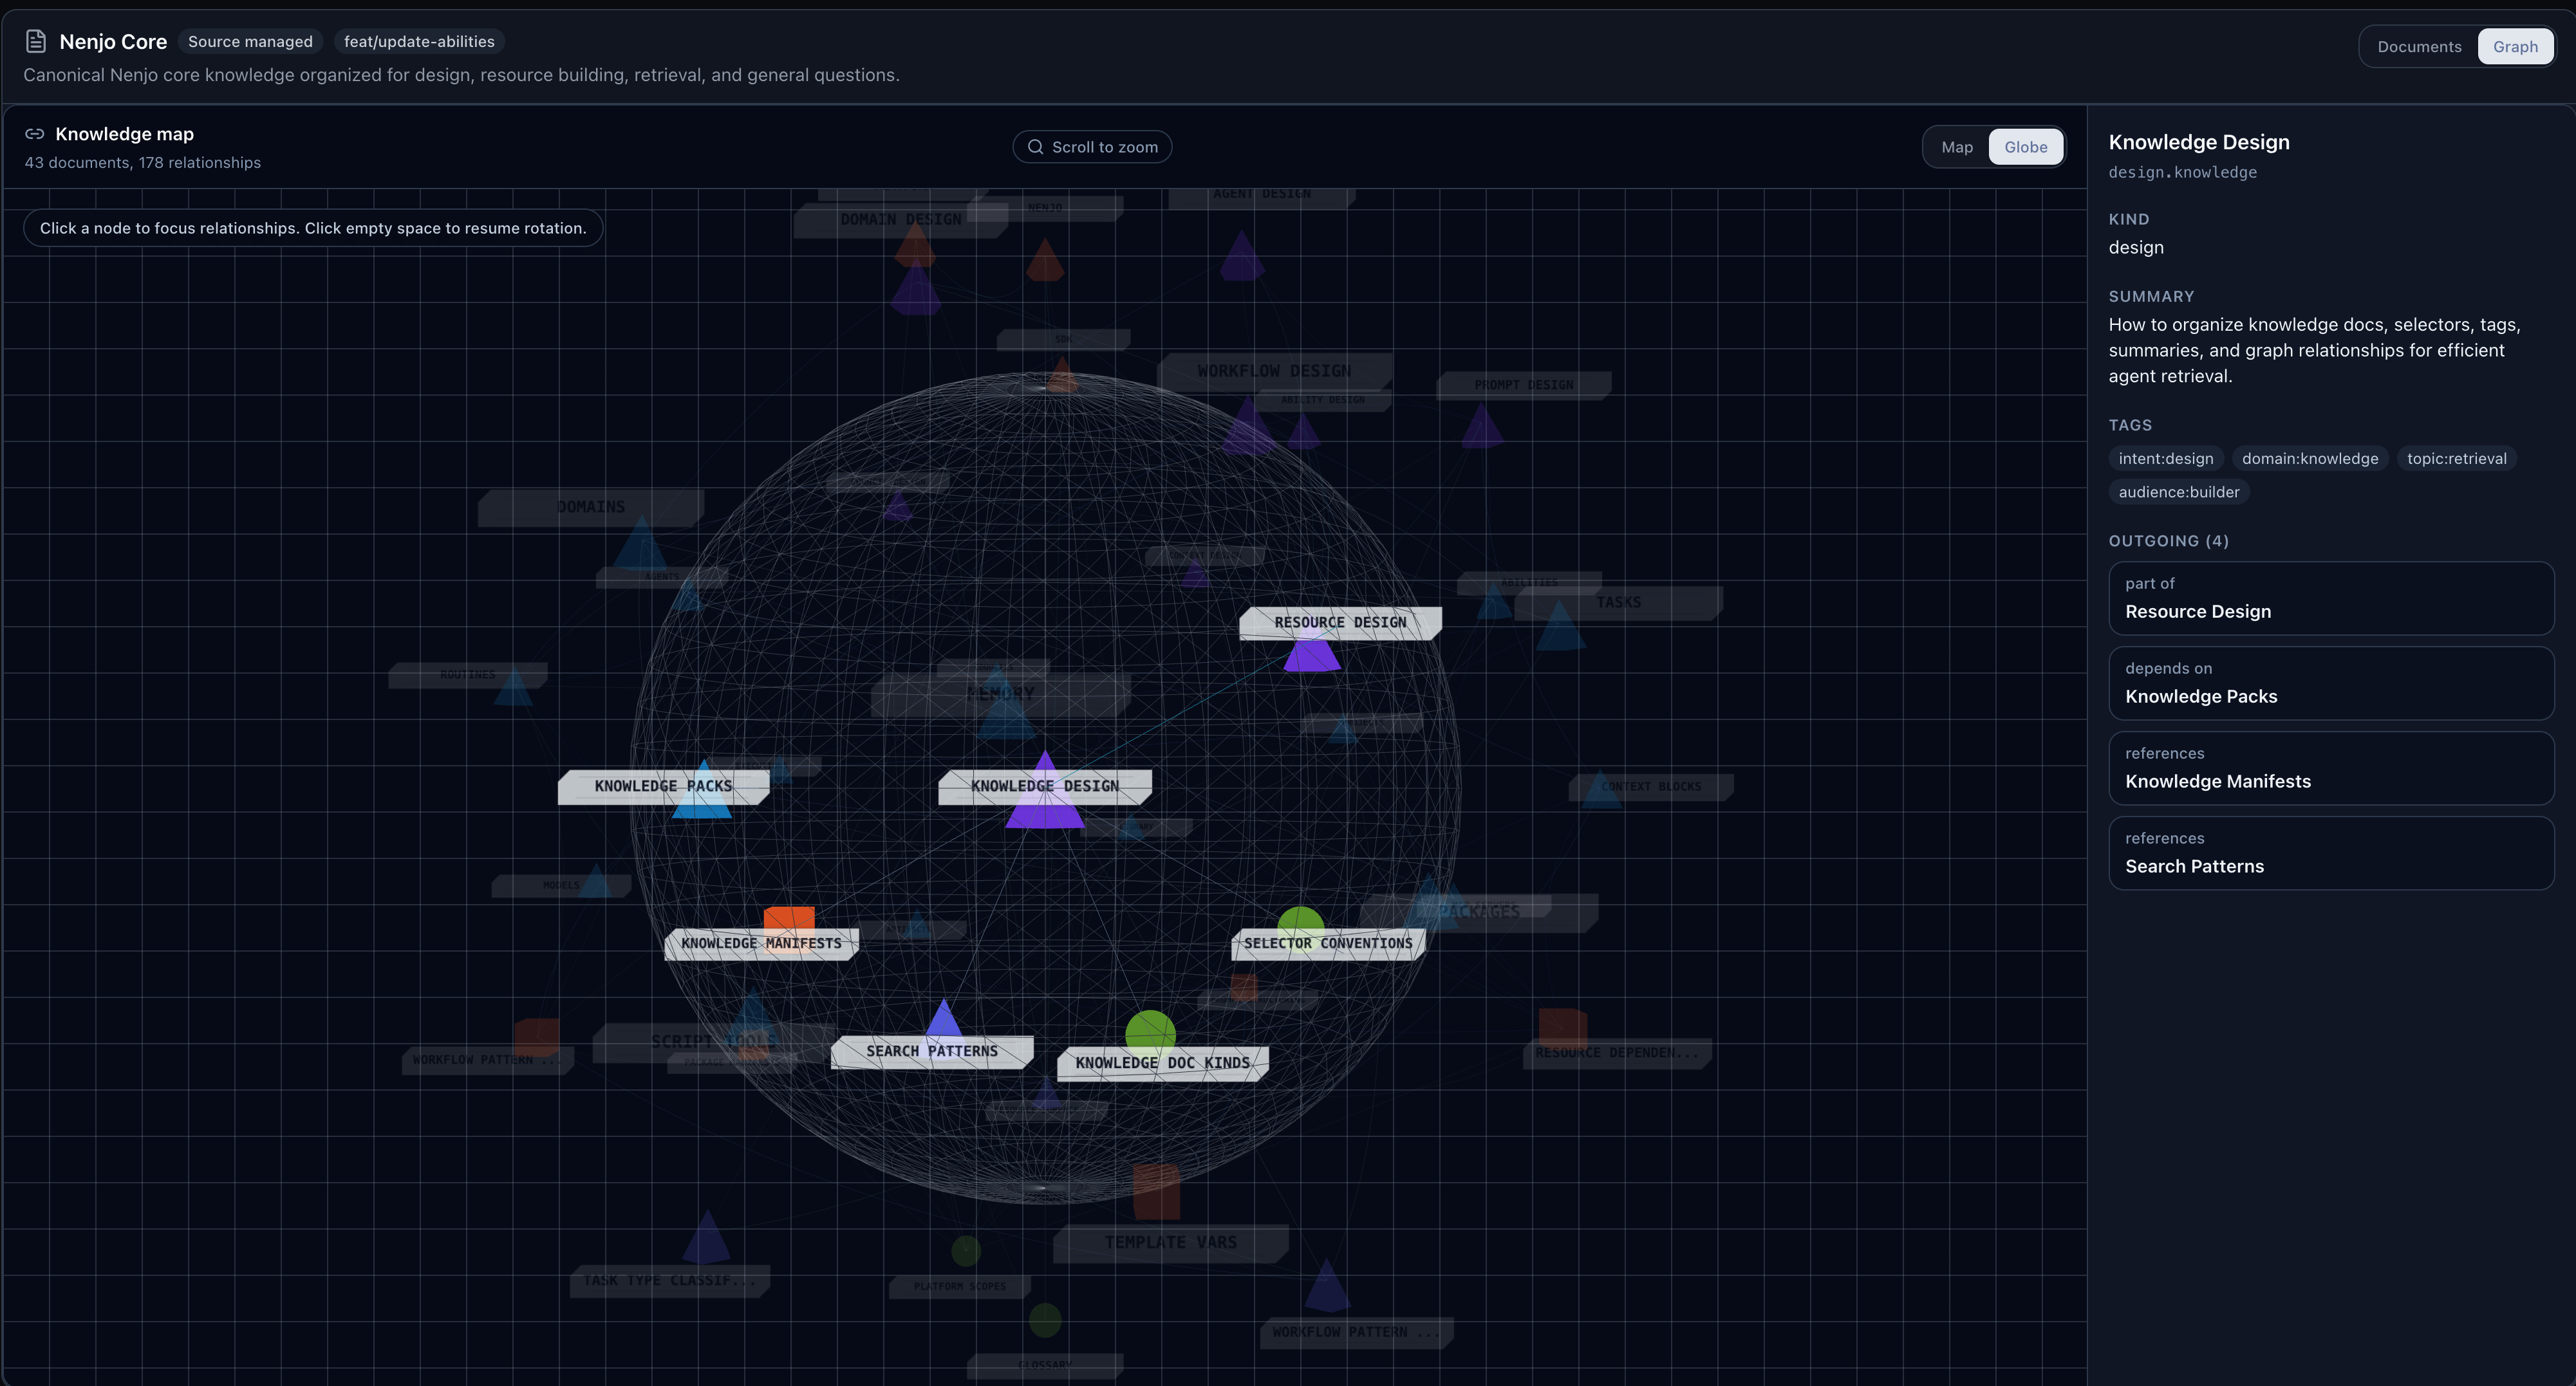
Task: Click the Nenjo Core document icon
Action: coord(36,41)
